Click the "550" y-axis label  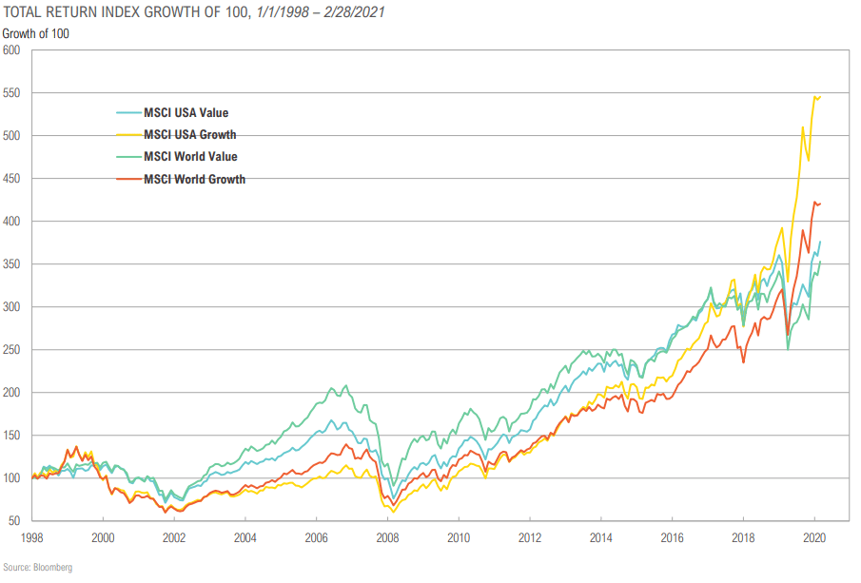click(x=11, y=93)
